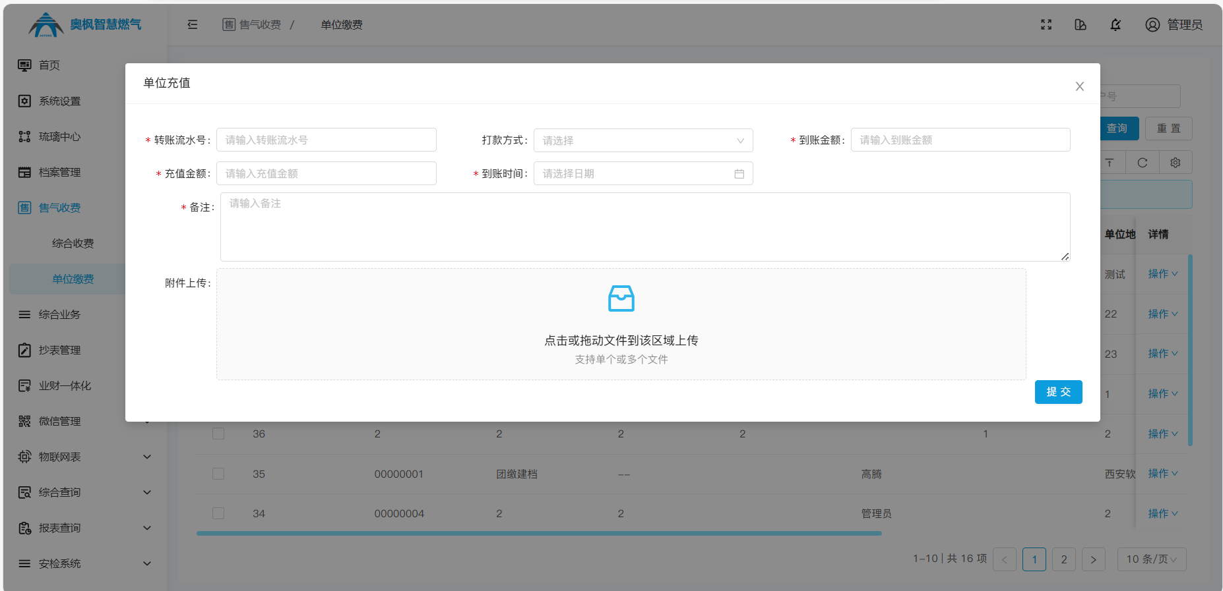Expand the 物联网表 menu chevron
This screenshot has width=1223, height=591.
[x=147, y=457]
